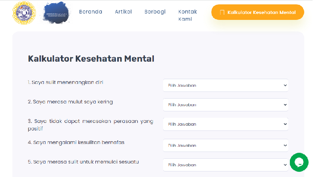Open the dropdown for 'kesulitan bernafas'
Screen dimensions: 315x177
pyautogui.click(x=226, y=146)
